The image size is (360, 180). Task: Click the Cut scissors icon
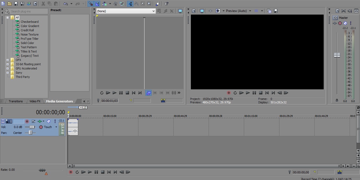(x=43, y=4)
